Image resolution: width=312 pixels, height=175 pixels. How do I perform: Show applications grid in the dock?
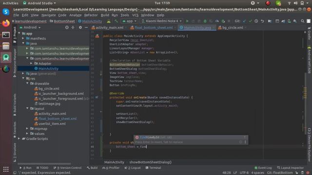tap(6, 169)
